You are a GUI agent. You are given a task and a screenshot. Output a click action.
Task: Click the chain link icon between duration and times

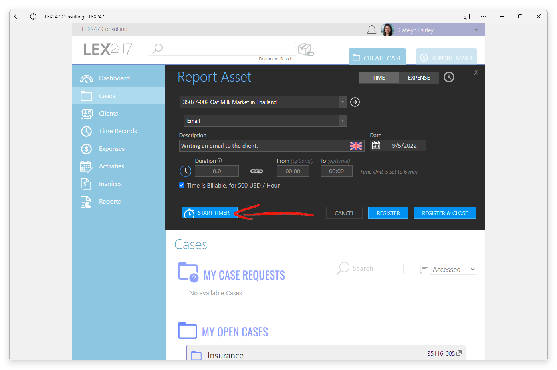coord(257,171)
